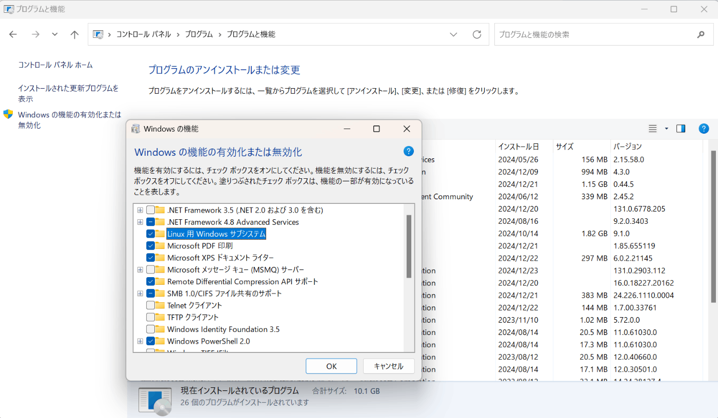Open help in Programs and Features toolbar

[704, 129]
